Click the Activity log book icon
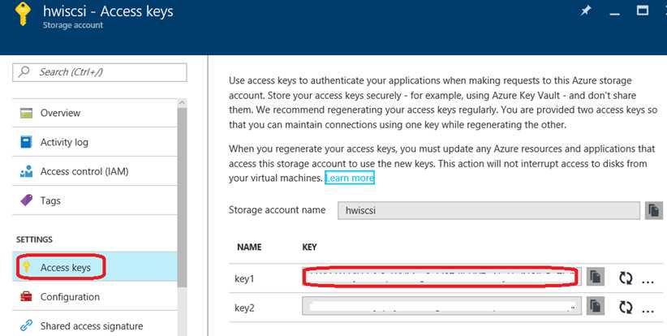Image resolution: width=667 pixels, height=336 pixels. 27,142
